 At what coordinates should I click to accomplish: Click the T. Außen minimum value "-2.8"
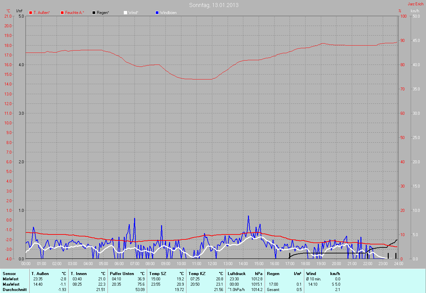(x=63, y=279)
